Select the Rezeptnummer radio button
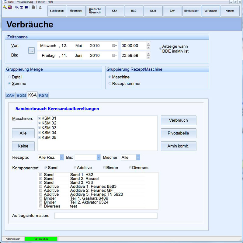Image resolution: width=243 pixels, height=243 pixels. pos(110,83)
